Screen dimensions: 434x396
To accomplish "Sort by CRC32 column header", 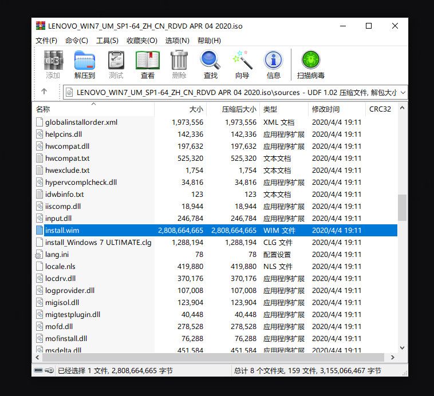I will [381, 109].
